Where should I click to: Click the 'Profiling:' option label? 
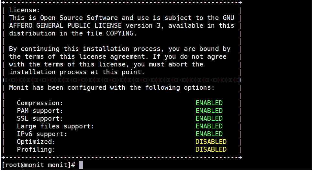pyautogui.click(x=36, y=149)
